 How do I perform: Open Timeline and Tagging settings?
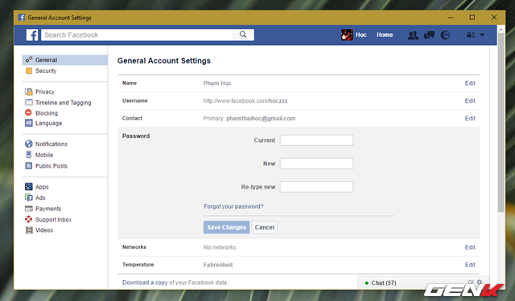pyautogui.click(x=63, y=103)
